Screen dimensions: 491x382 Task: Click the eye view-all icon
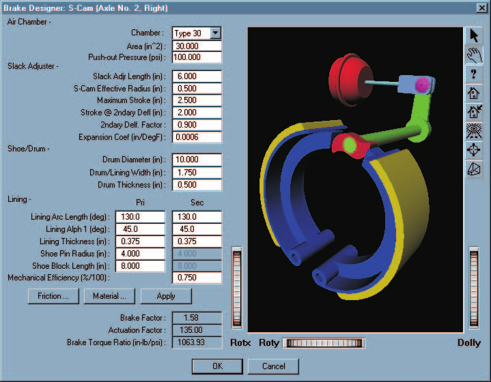point(474,131)
